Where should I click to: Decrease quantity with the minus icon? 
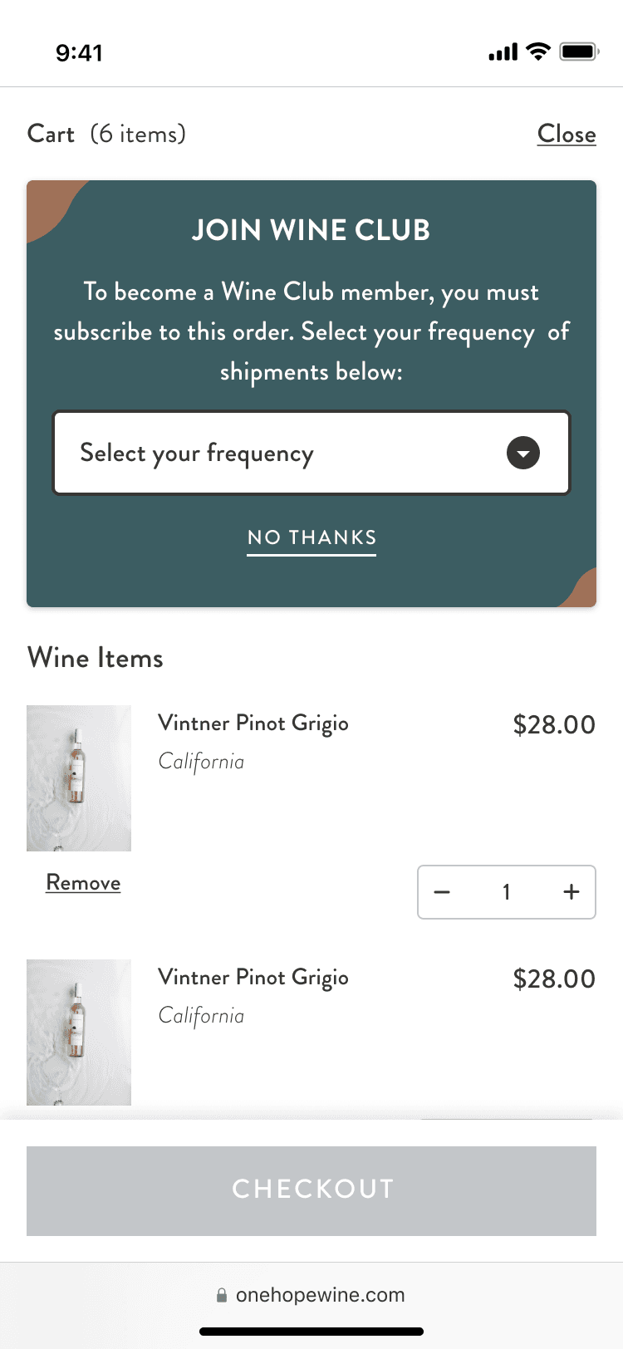[443, 892]
